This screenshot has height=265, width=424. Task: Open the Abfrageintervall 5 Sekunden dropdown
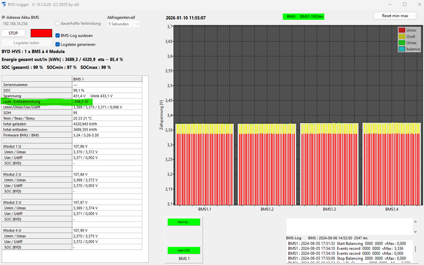click(123, 24)
